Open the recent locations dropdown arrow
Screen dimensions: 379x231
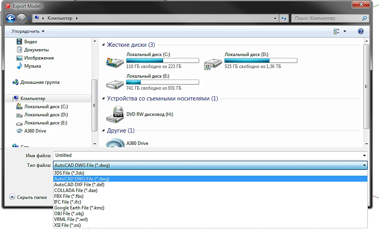click(x=29, y=18)
